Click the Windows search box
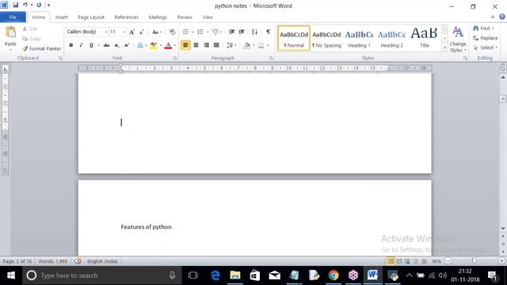 [x=101, y=275]
